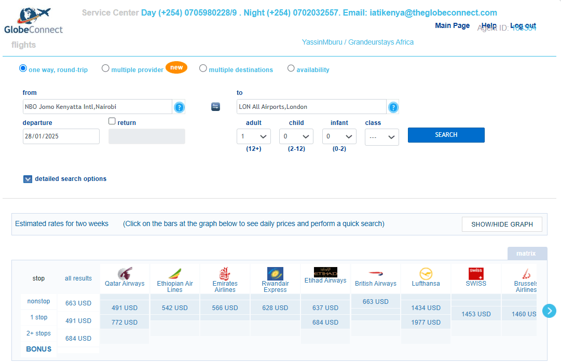
Task: Open the child count dropdown
Action: 296,136
